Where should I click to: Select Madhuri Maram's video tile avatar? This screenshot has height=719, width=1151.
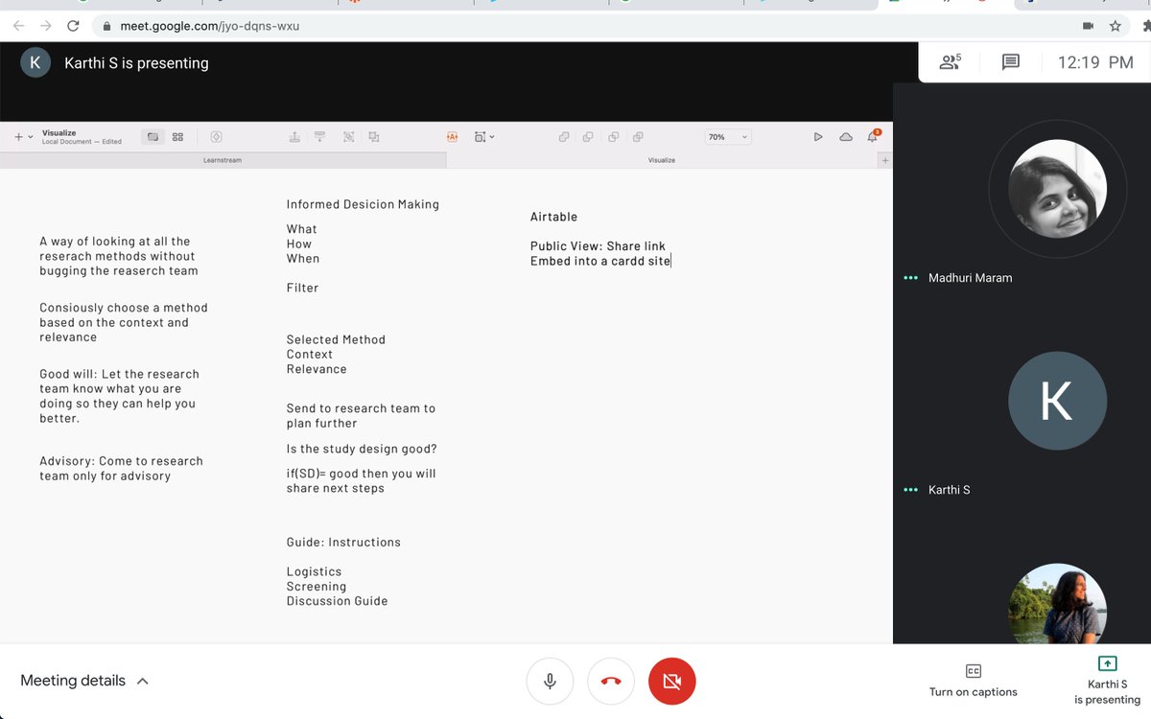coord(1057,189)
